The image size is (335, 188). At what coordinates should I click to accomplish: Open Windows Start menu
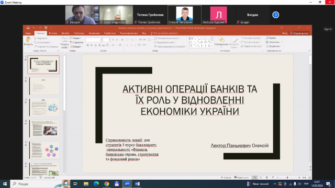click(5, 184)
